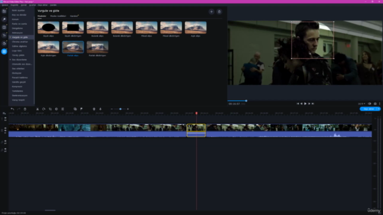This screenshot has width=383, height=215.
Task: Zoom out timeline with minus icon
Action: pyautogui.click(x=112, y=109)
